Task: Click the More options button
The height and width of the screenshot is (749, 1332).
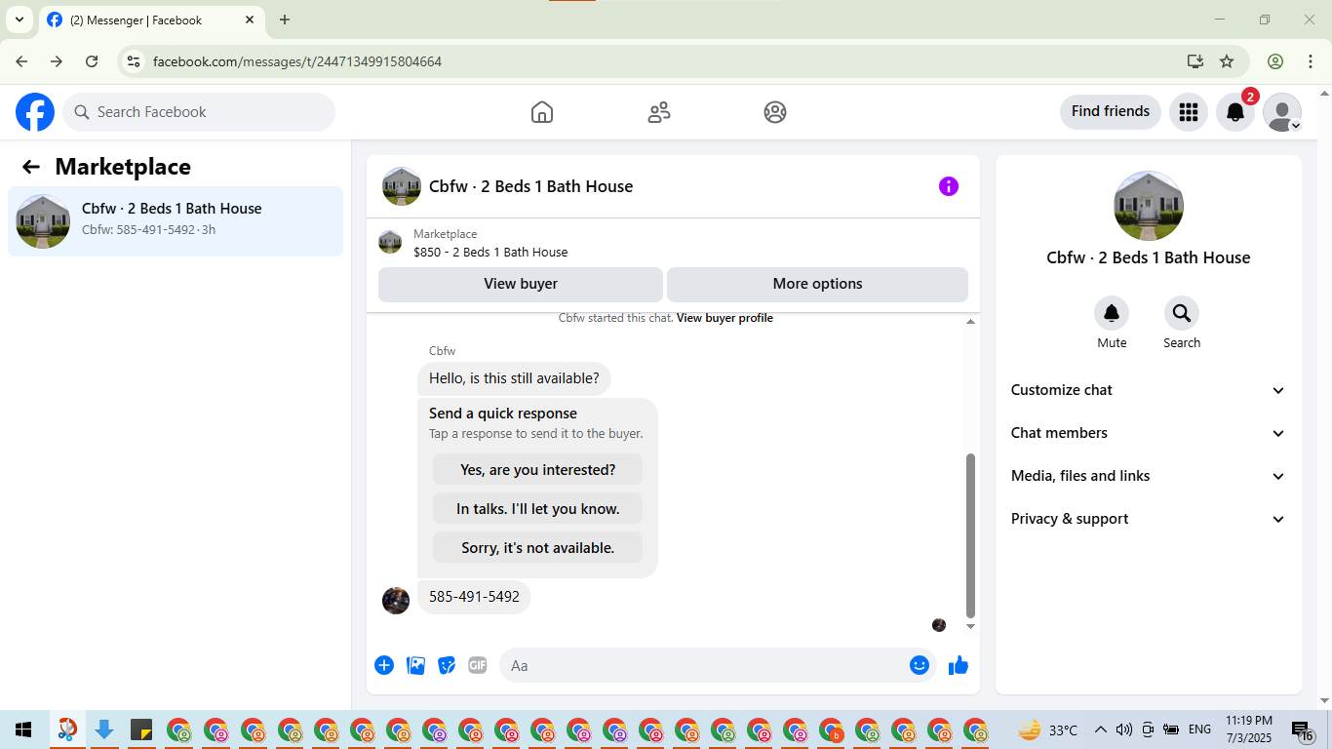Action: pyautogui.click(x=817, y=284)
